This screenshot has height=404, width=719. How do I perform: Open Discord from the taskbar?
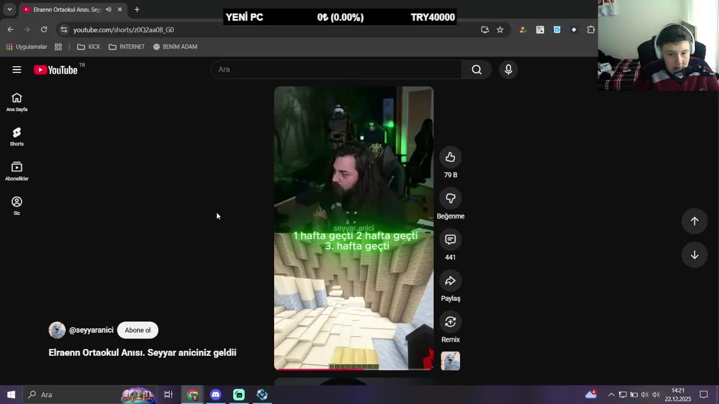point(216,394)
